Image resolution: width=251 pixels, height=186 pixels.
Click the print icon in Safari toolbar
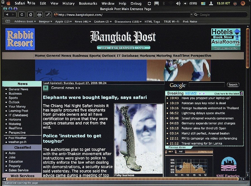tap(39, 15)
